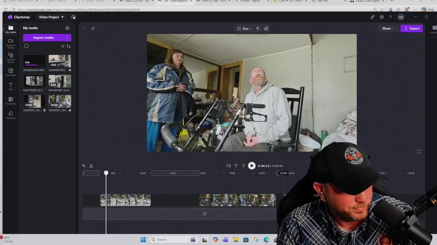Tick the select-all media checkbox
Image resolution: width=437 pixels, height=245 pixels.
click(26, 46)
